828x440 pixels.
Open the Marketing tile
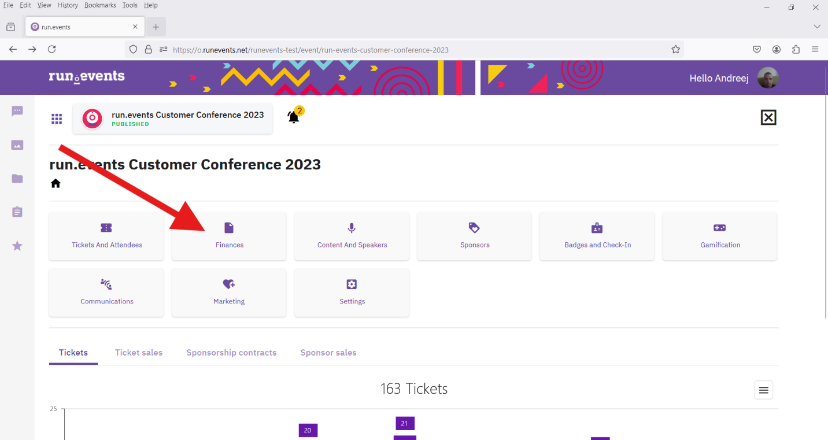229,293
